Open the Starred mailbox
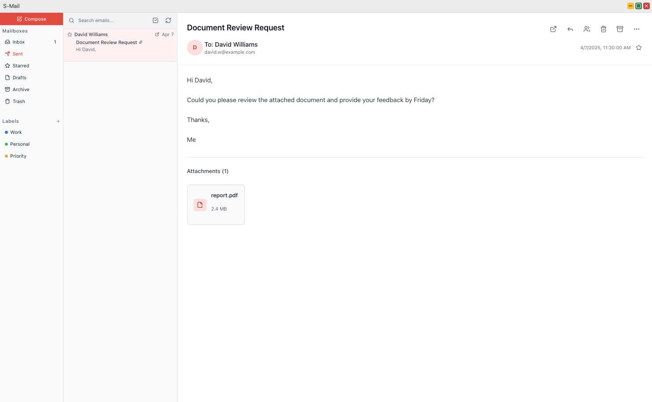The height and width of the screenshot is (402, 652). pyautogui.click(x=21, y=66)
